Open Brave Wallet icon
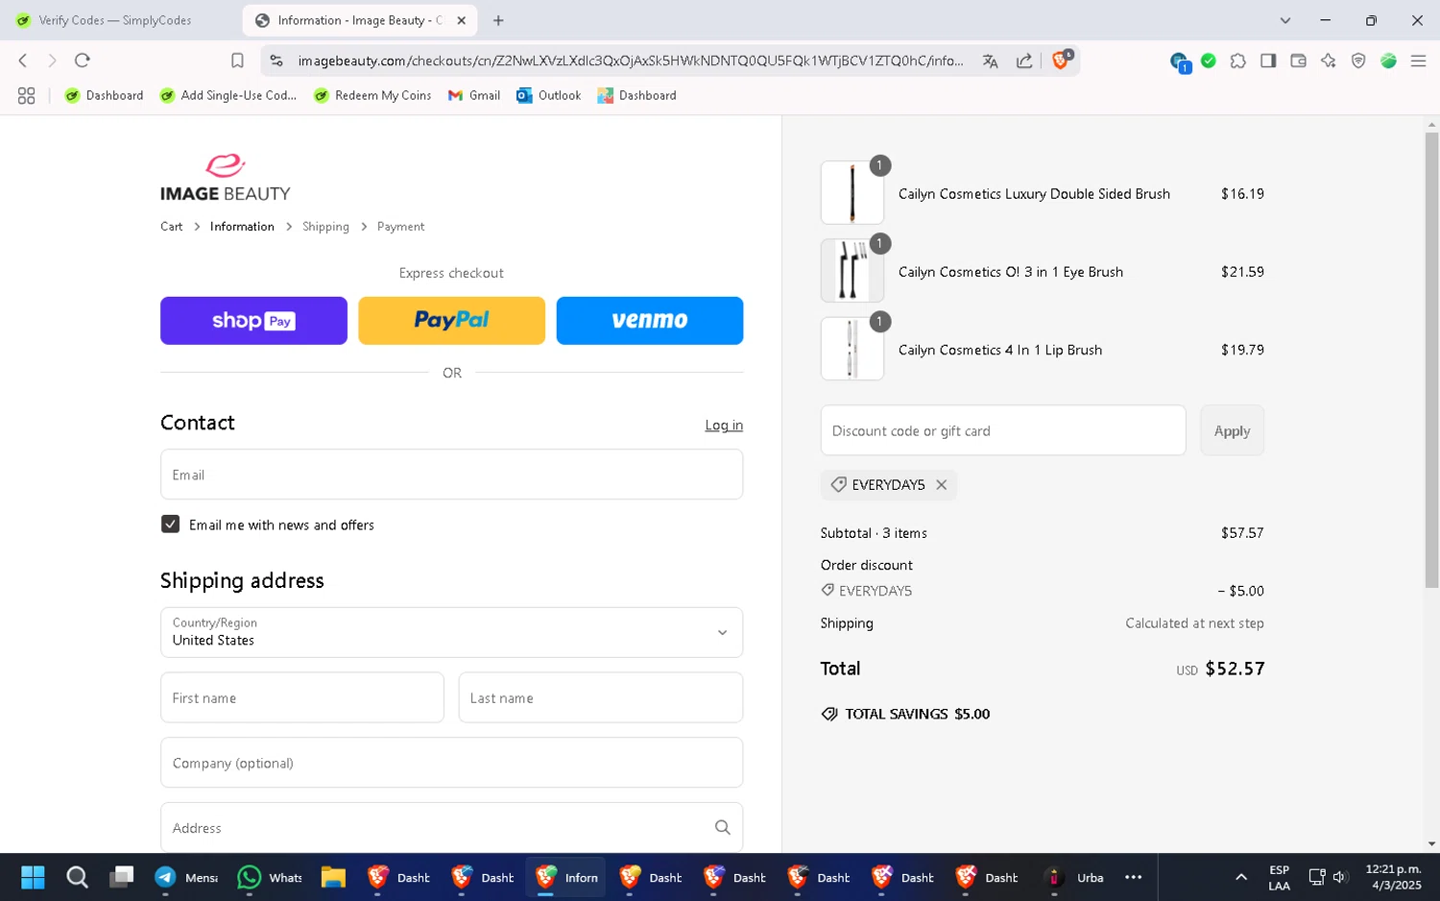The image size is (1440, 901). tap(1298, 61)
